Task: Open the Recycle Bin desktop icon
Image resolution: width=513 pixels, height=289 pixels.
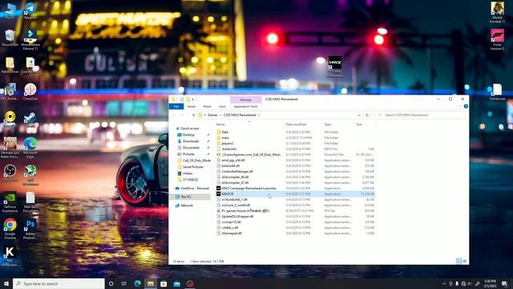Action: tap(10, 38)
